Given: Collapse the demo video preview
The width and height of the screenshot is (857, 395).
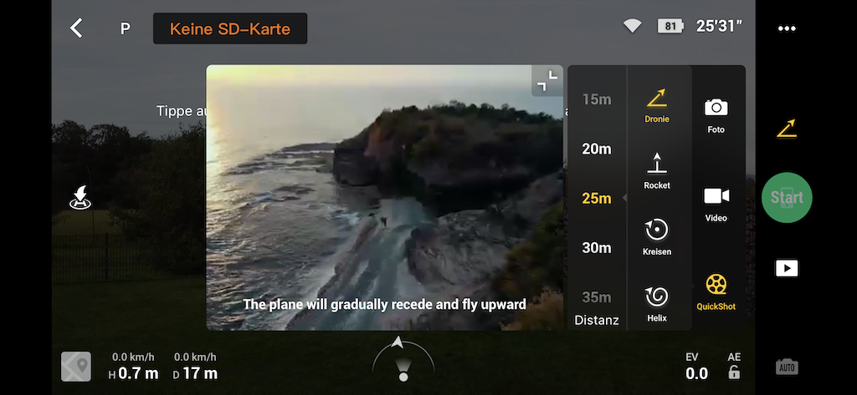Looking at the screenshot, I should pos(547,81).
